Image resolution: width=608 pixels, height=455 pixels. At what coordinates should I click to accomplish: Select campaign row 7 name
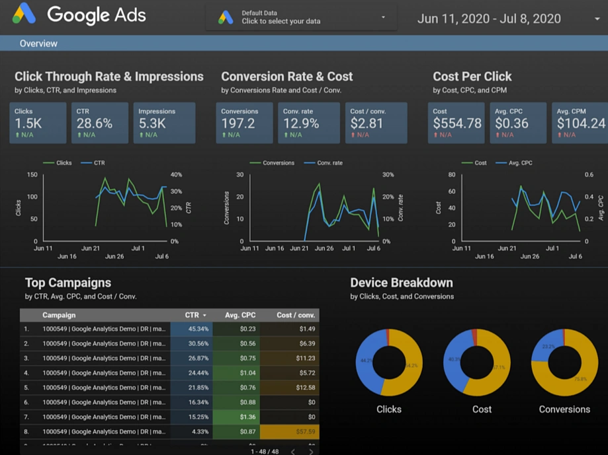104,417
